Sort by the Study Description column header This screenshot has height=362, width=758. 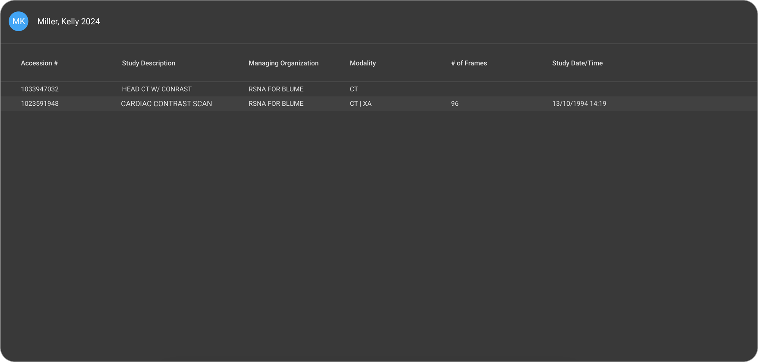[x=148, y=63]
